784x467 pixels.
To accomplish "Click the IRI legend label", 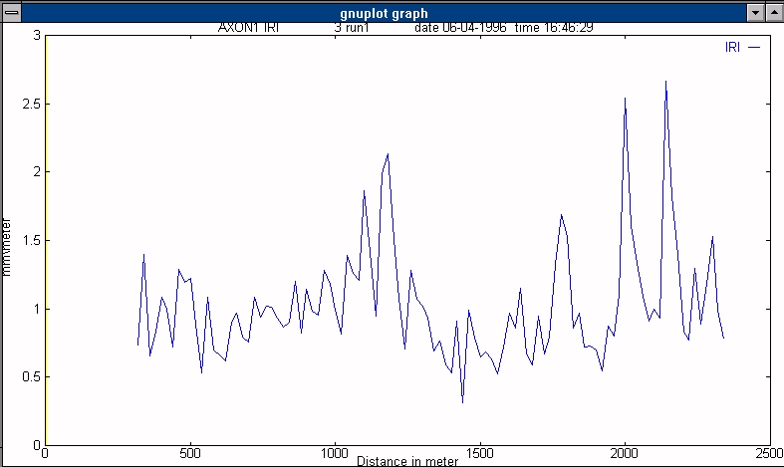I will pyautogui.click(x=732, y=47).
